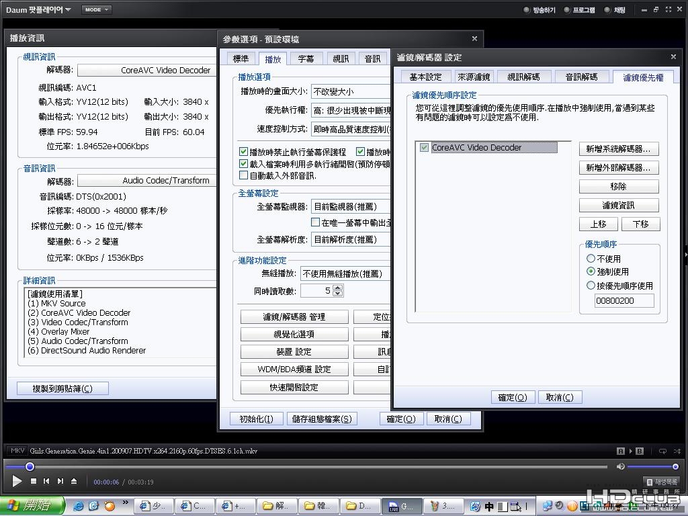The width and height of the screenshot is (688, 516).
Task: Select the 按優先順序使用 radio button
Action: pos(591,286)
